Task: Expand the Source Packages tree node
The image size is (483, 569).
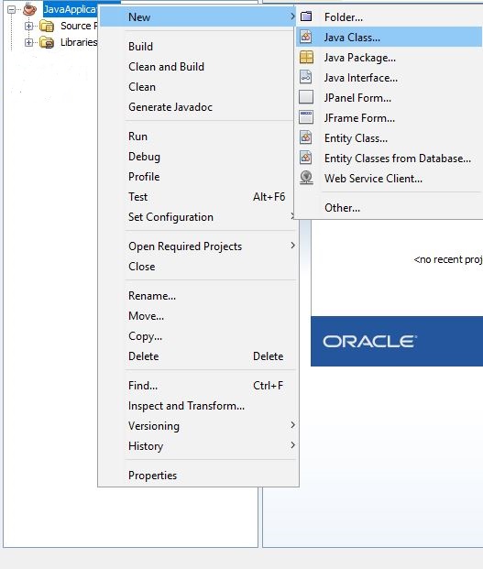Action: pos(28,27)
